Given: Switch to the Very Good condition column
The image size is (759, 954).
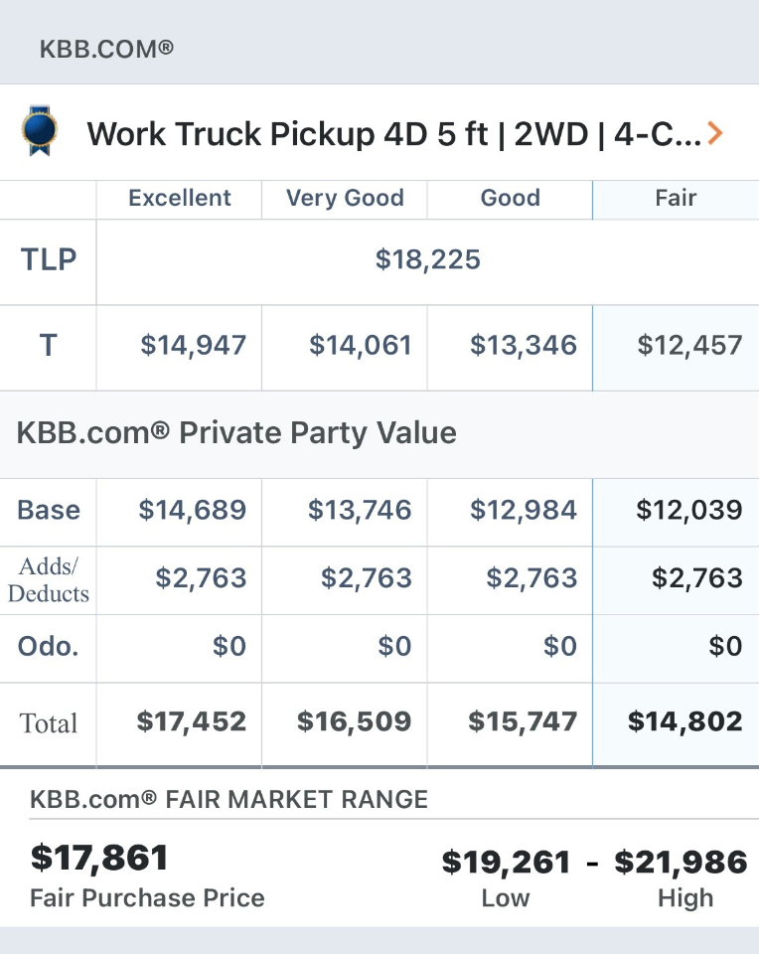Looking at the screenshot, I should coord(345,198).
